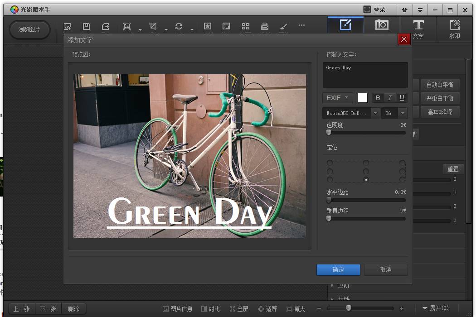Toggle underline text formatting

[x=402, y=98]
